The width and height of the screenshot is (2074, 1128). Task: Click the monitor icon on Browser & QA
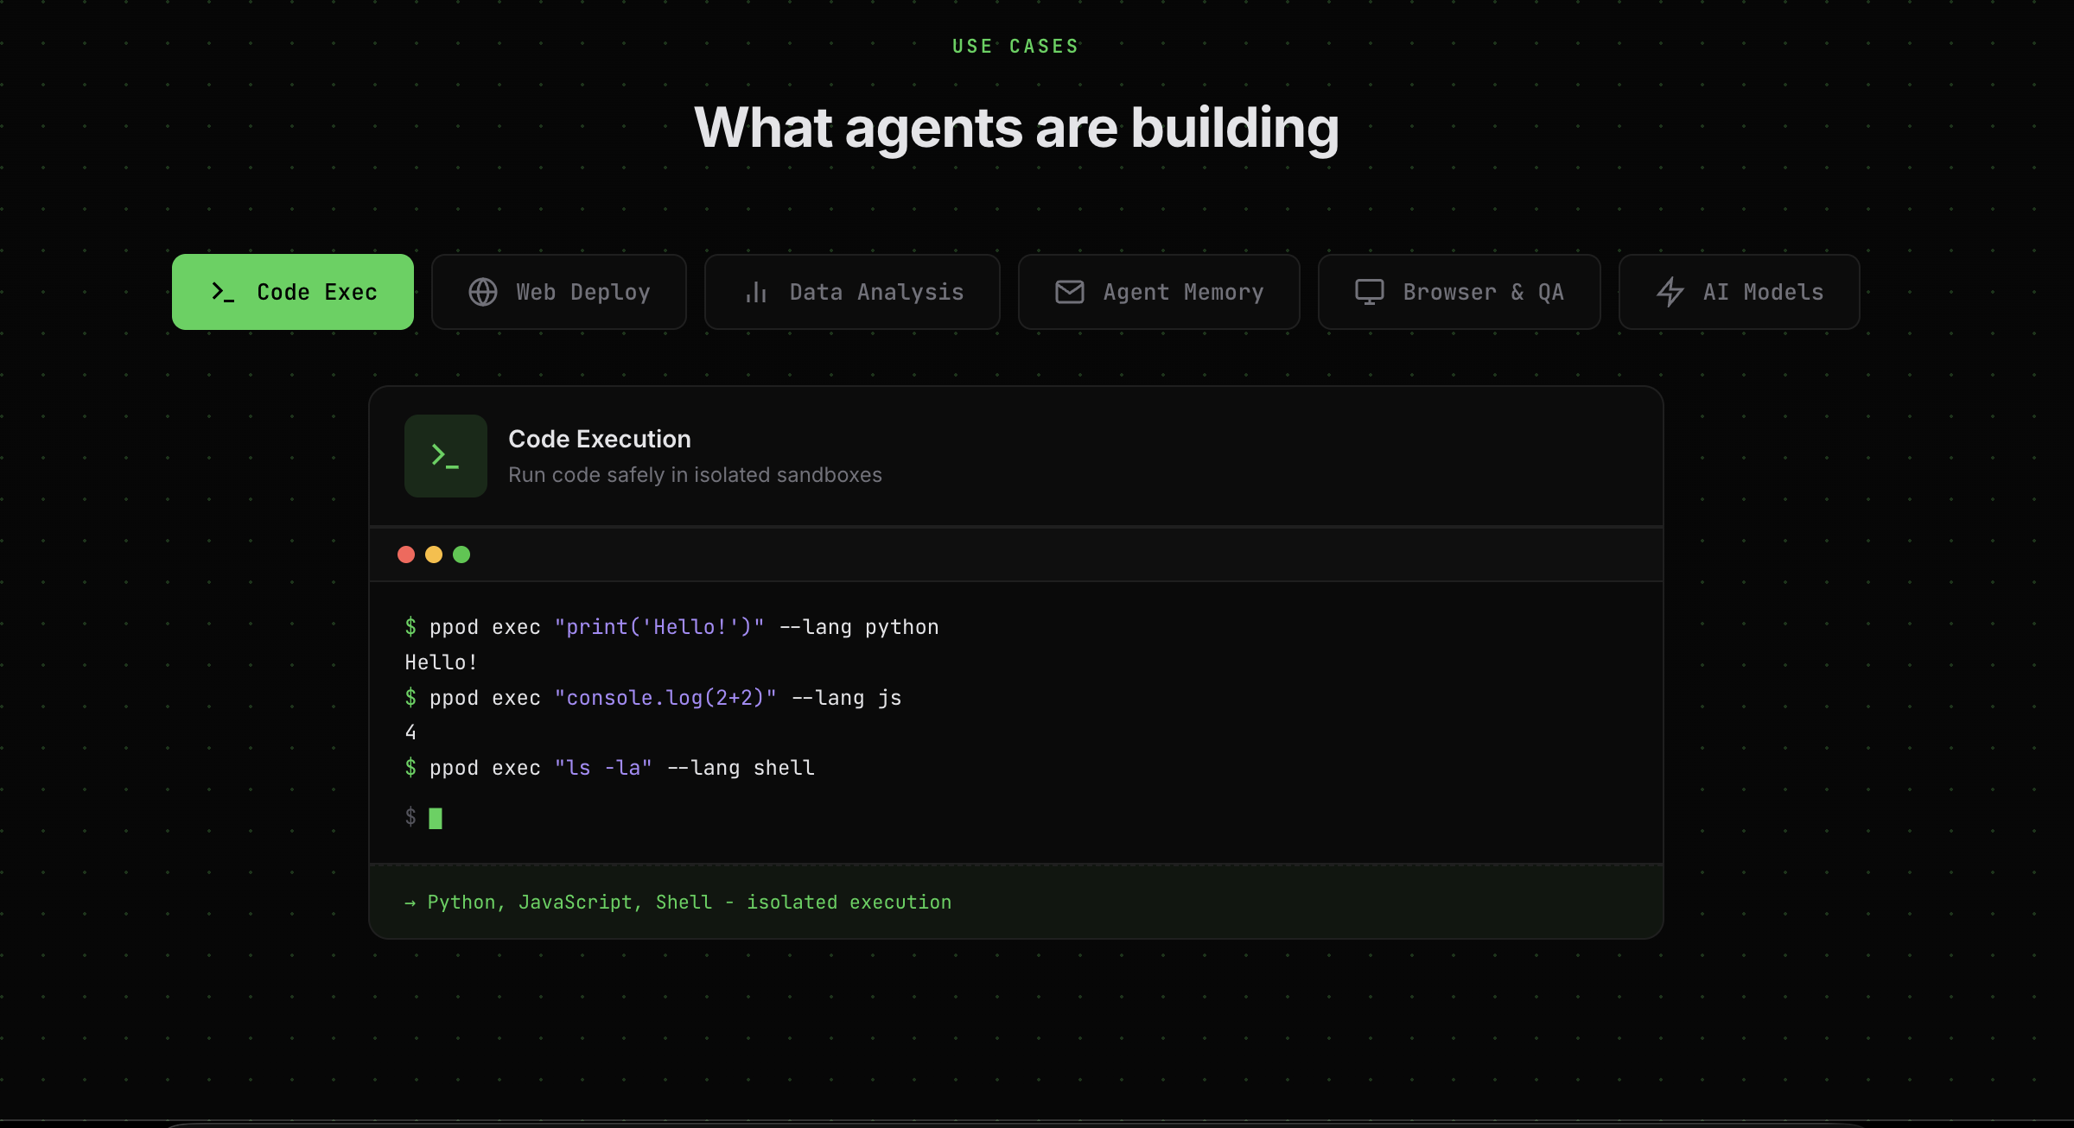pos(1370,292)
